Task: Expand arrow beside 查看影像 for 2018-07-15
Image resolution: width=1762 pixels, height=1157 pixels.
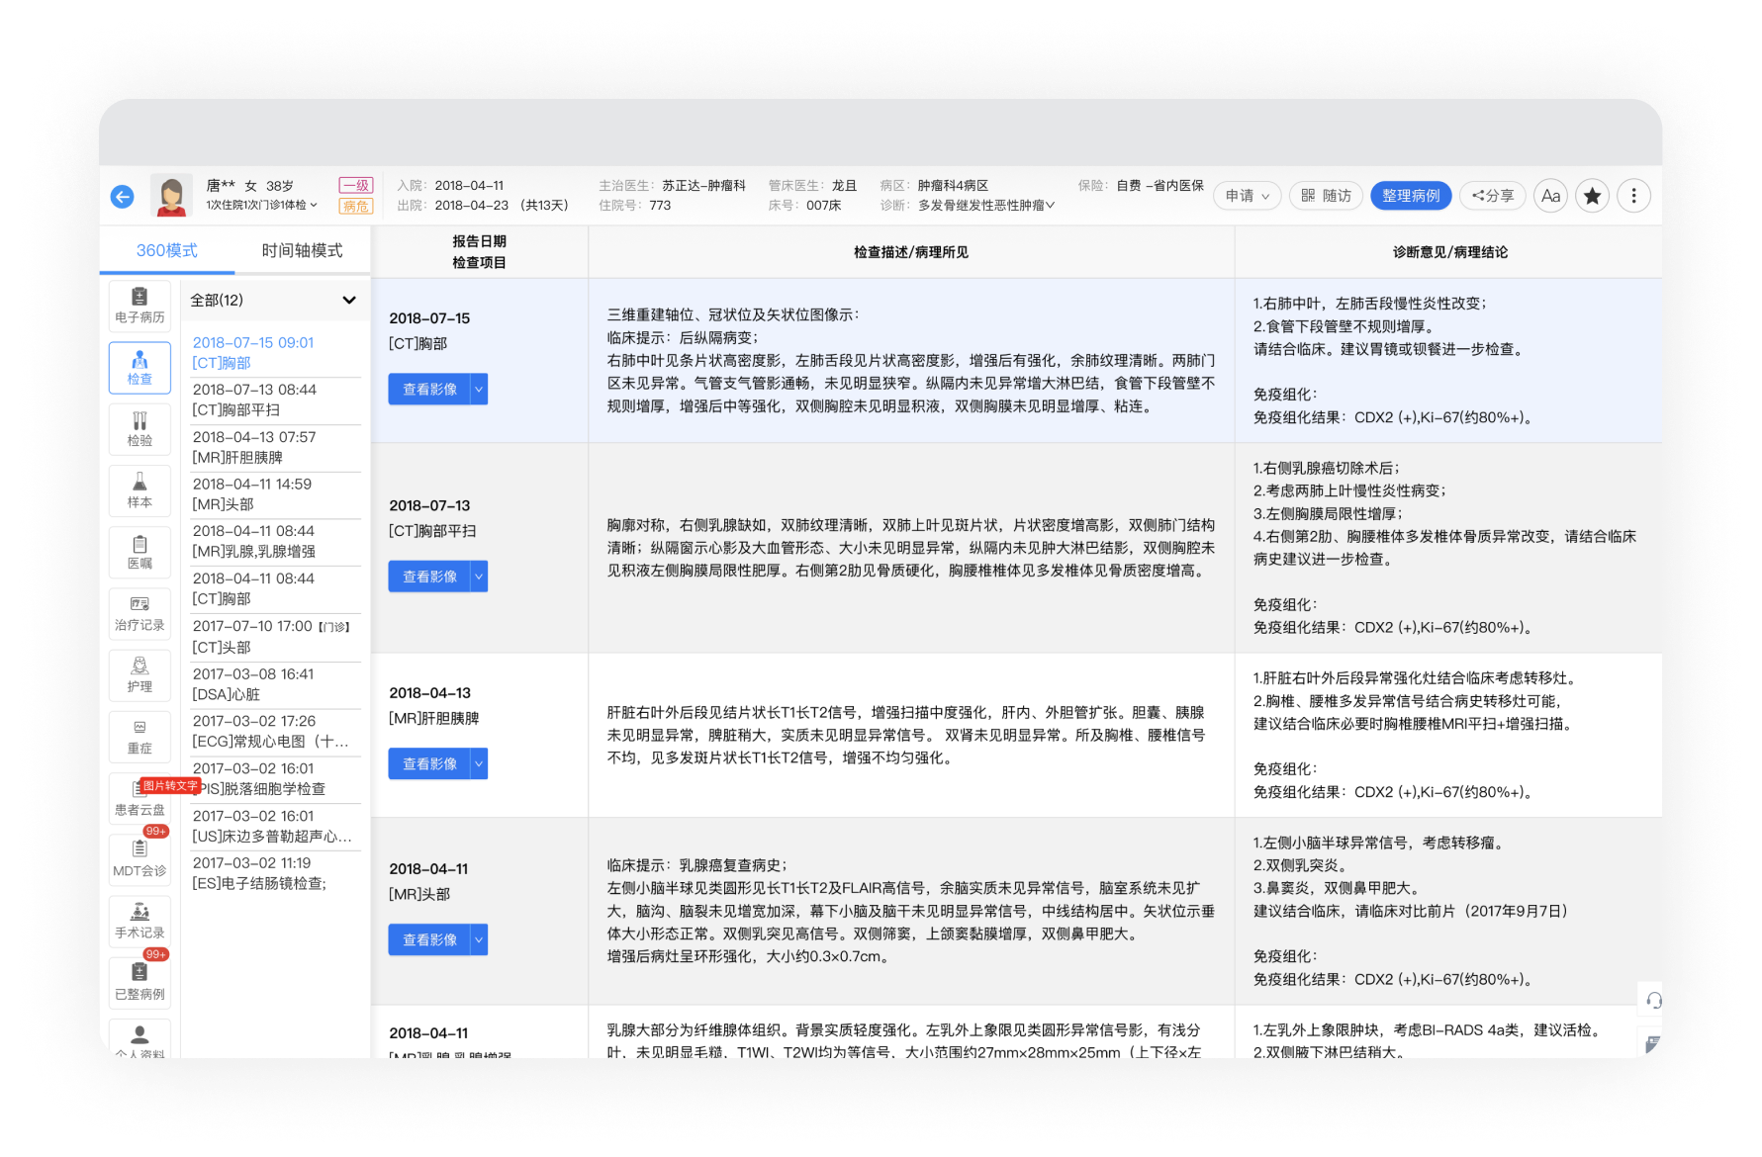Action: coord(479,390)
